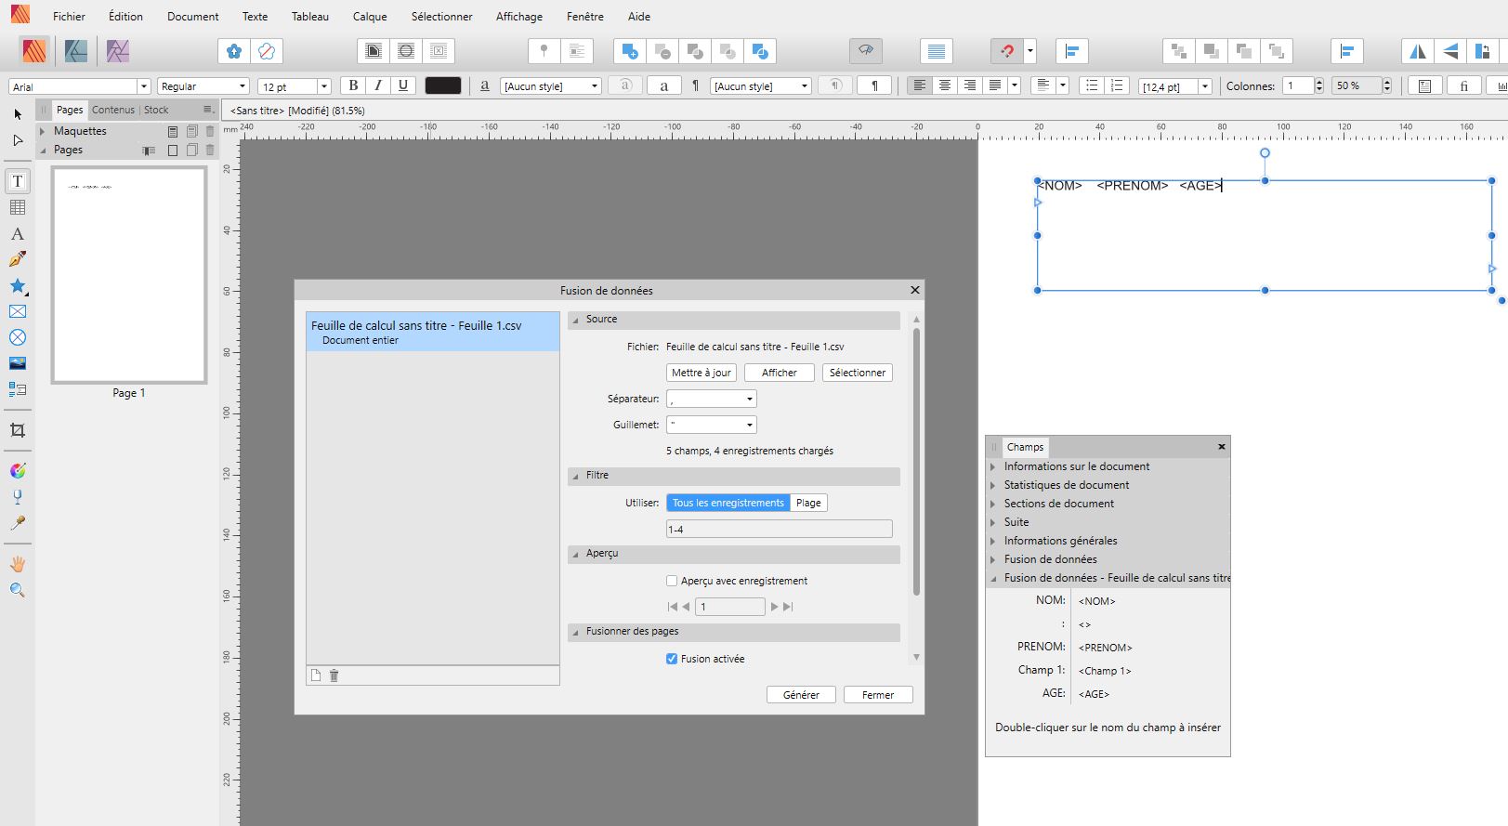Select the Move tool arrow

pyautogui.click(x=17, y=114)
